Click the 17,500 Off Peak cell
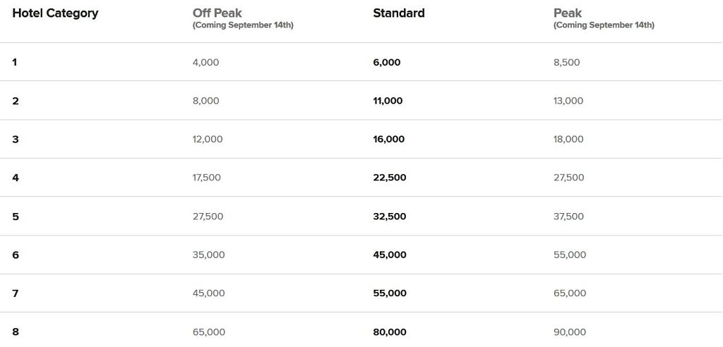The width and height of the screenshot is (723, 347). coord(206,178)
